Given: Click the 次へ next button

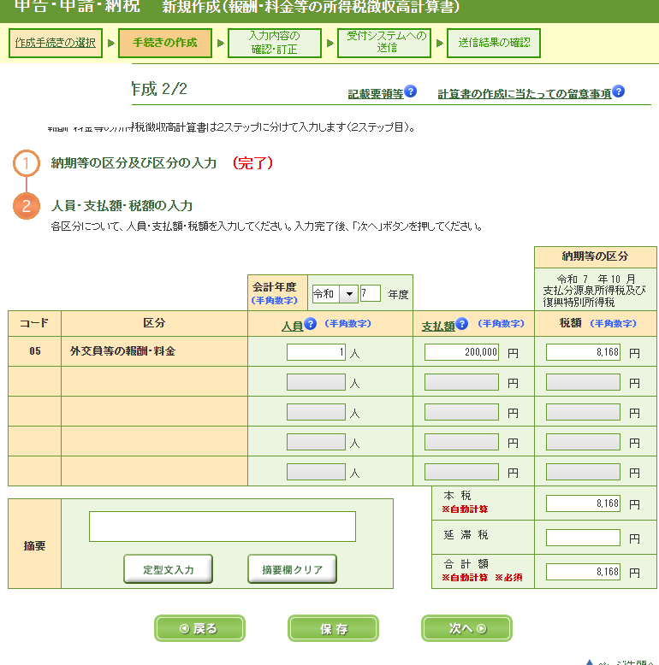Looking at the screenshot, I should [466, 628].
